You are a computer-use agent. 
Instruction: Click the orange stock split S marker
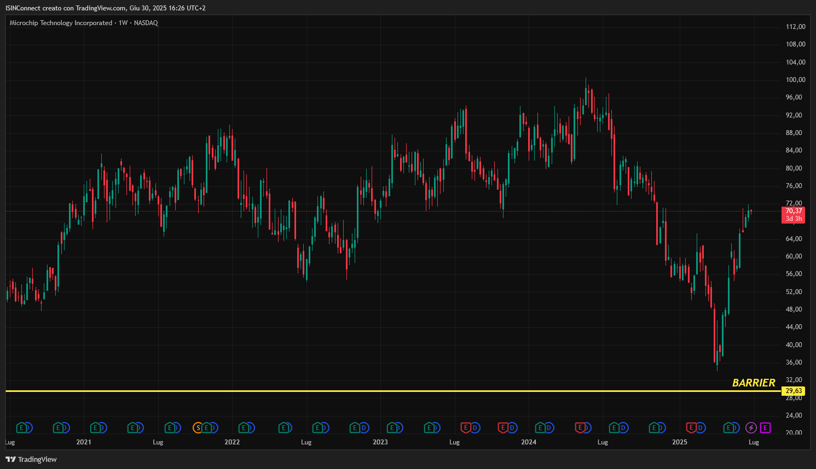pyautogui.click(x=198, y=427)
